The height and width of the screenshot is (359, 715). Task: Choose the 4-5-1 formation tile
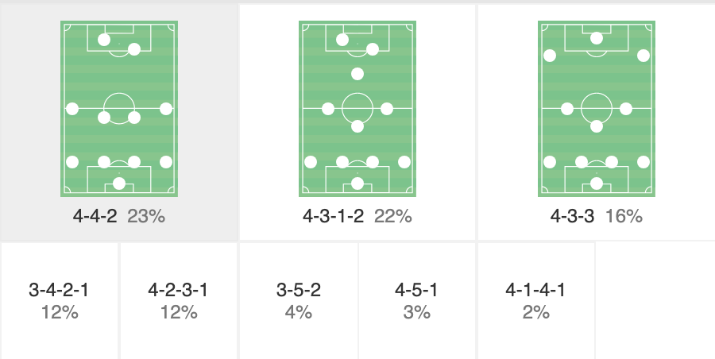[x=417, y=300]
